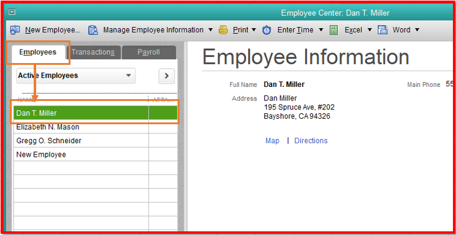The height and width of the screenshot is (235, 456).
Task: Switch to the Transactions tab
Action: [93, 52]
